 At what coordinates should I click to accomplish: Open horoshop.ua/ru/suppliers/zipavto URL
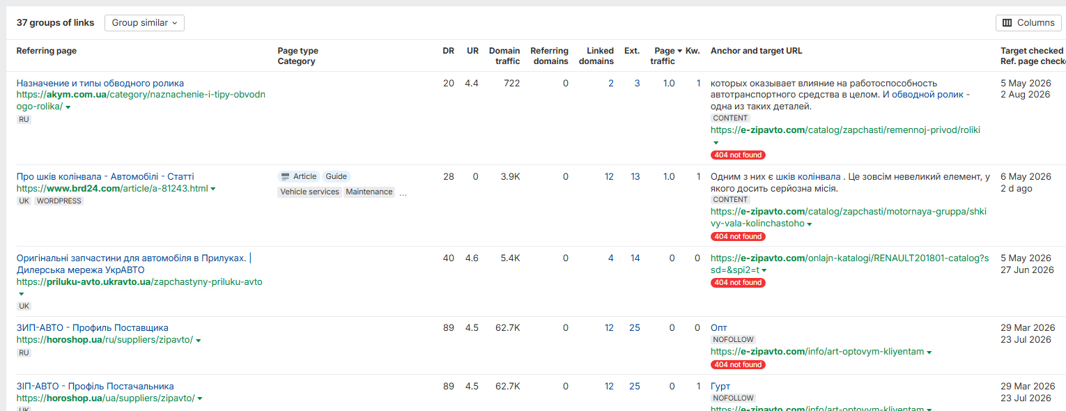click(105, 340)
